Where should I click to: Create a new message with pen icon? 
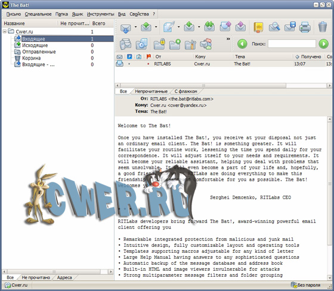click(x=169, y=27)
